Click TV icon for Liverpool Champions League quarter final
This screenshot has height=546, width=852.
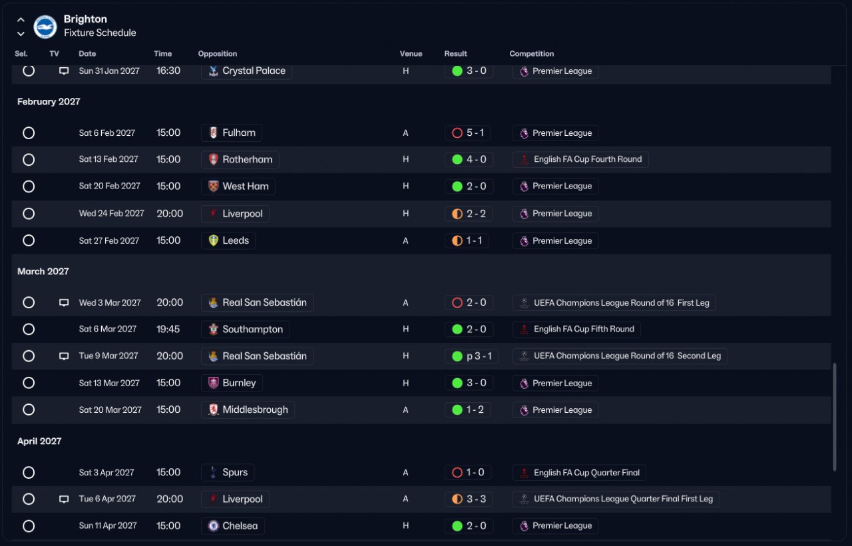[x=64, y=499]
